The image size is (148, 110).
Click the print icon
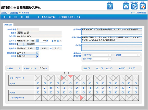(126, 6)
